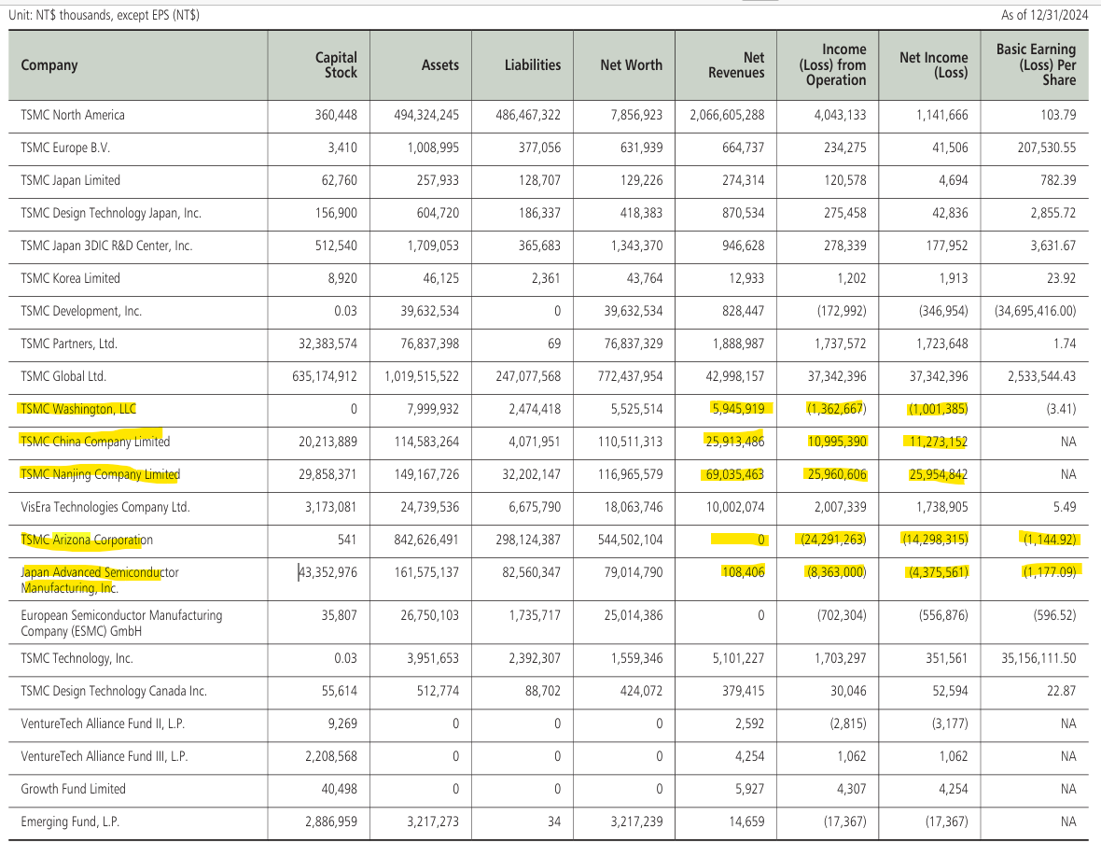Click highlighted net revenues 5,945,919
The image size is (1101, 843).
tap(738, 410)
